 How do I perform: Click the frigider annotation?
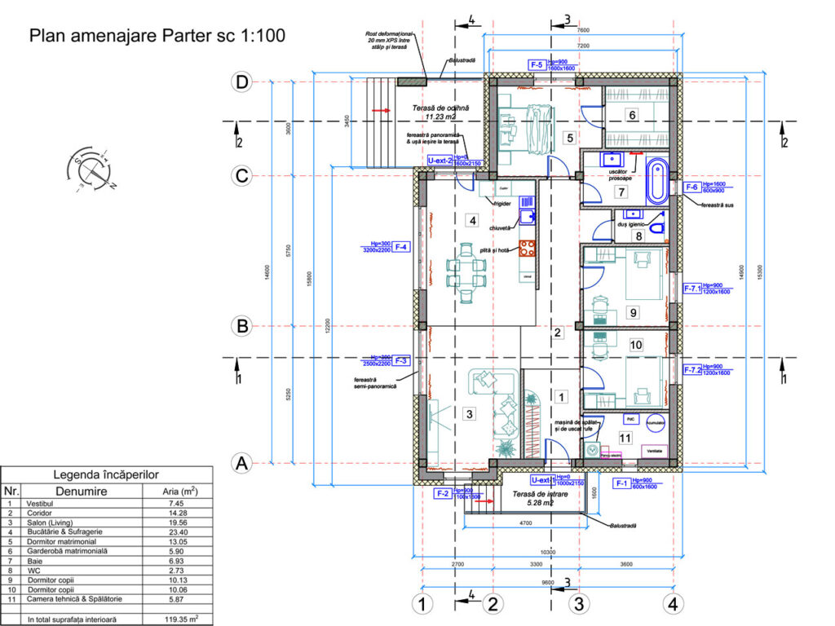[x=502, y=203]
